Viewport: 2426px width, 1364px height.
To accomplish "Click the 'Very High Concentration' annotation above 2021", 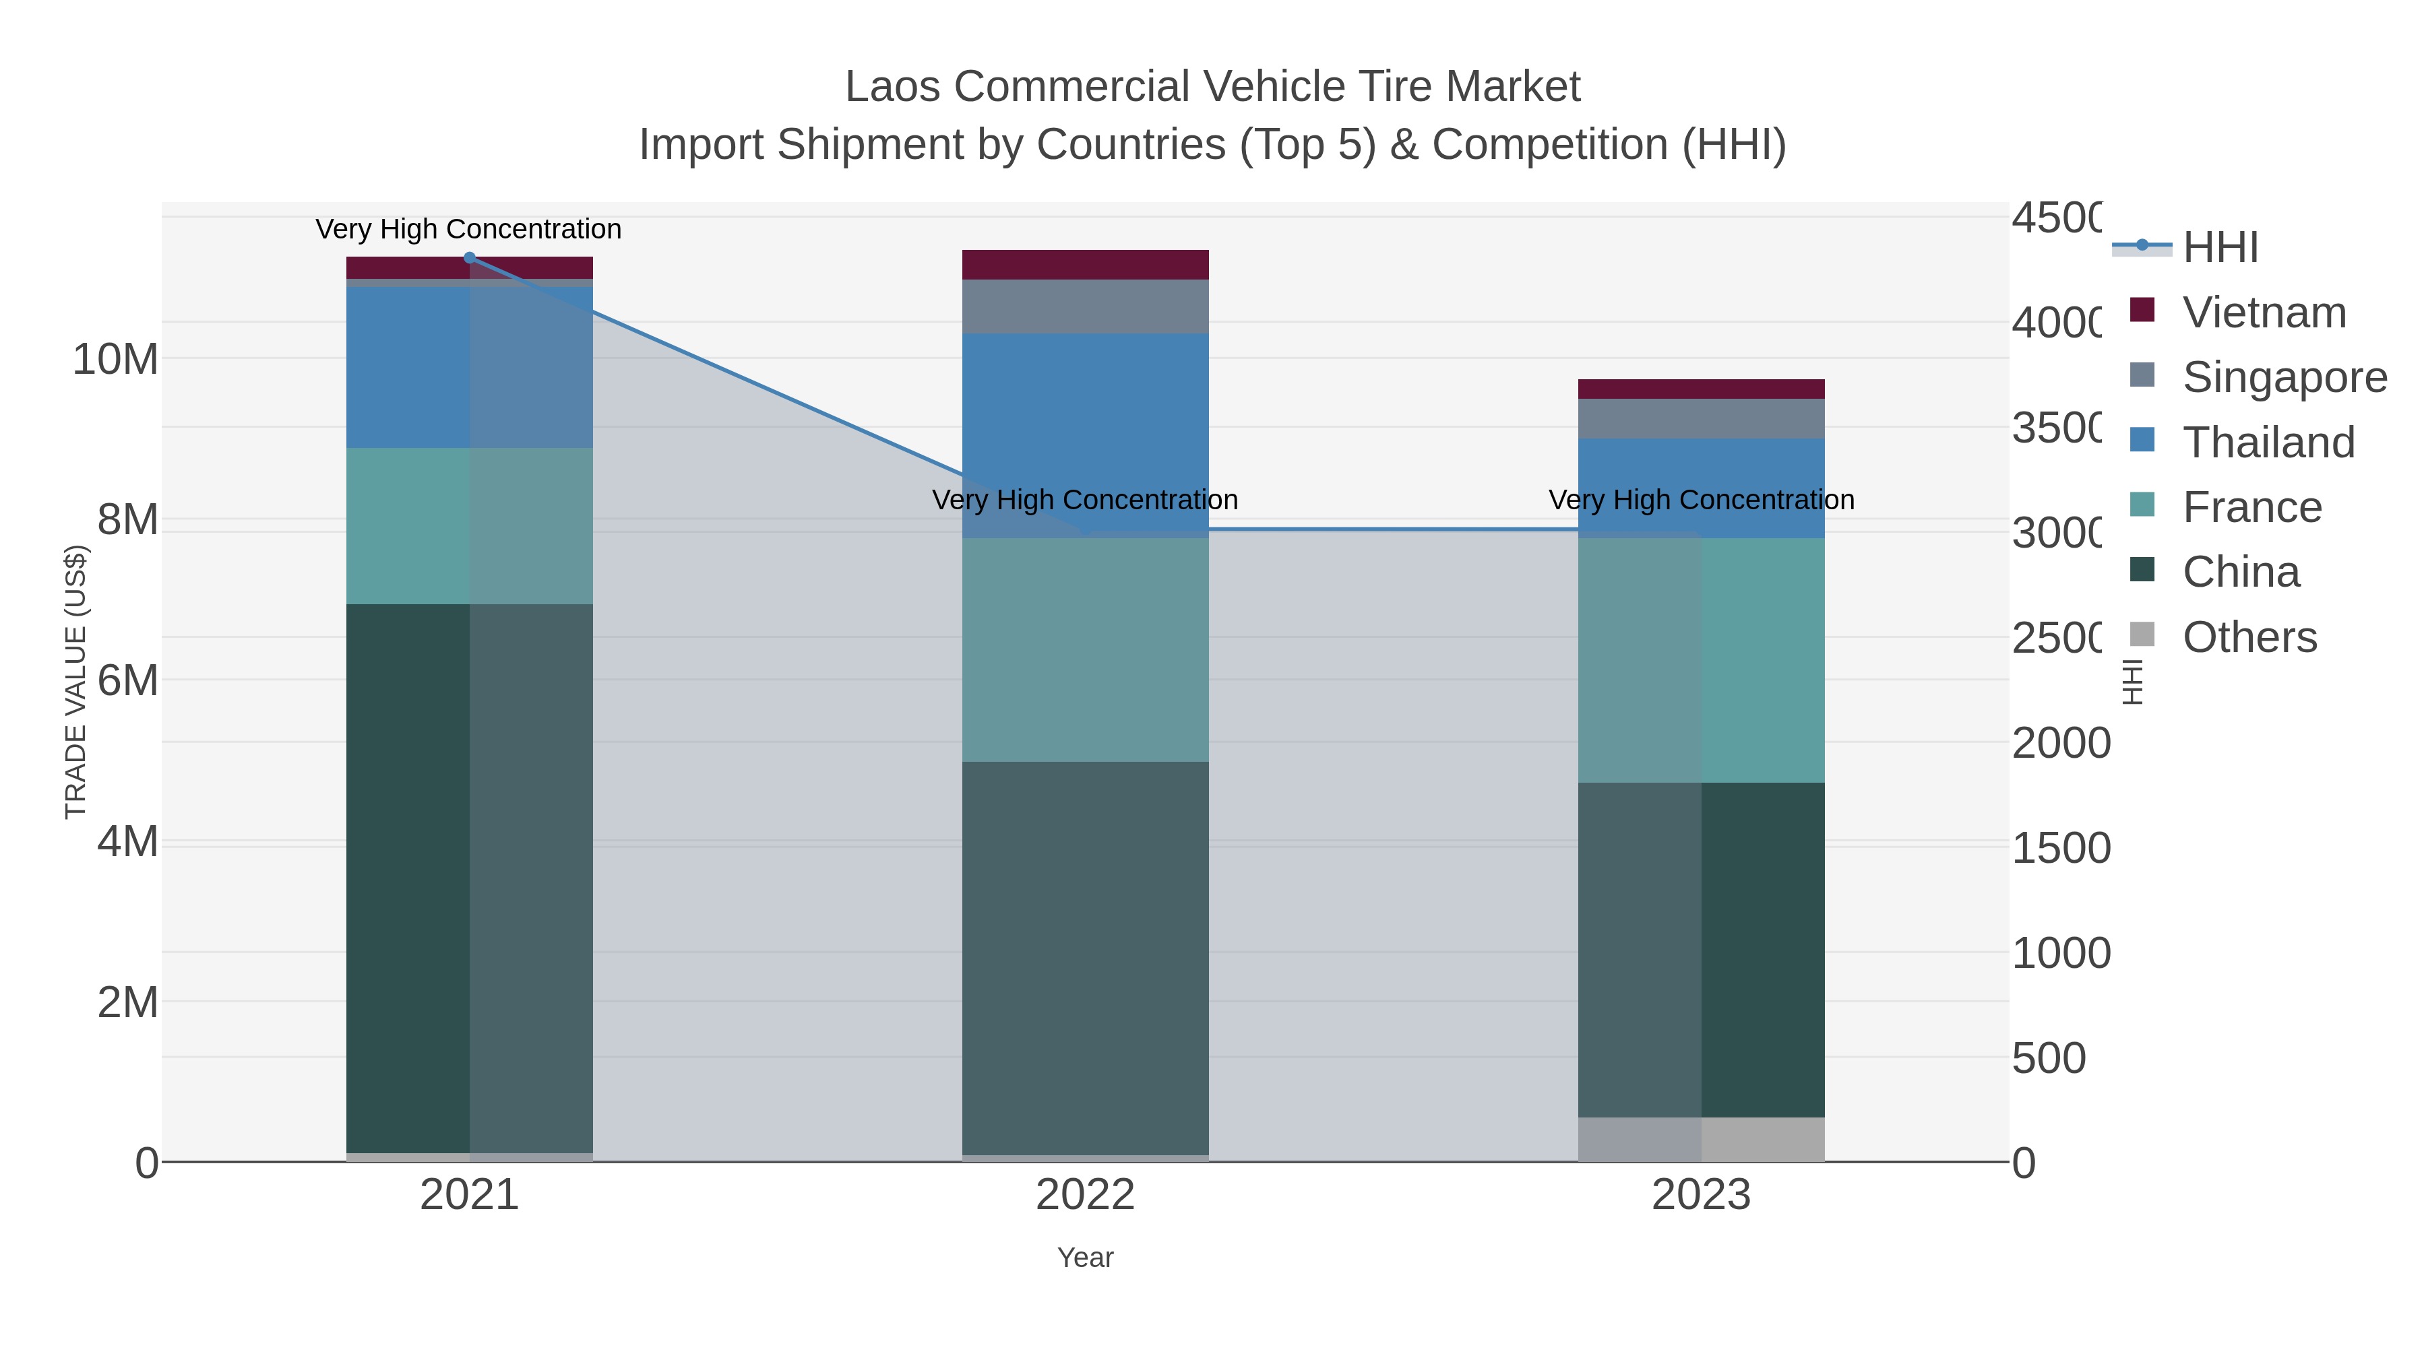I will click(x=469, y=229).
